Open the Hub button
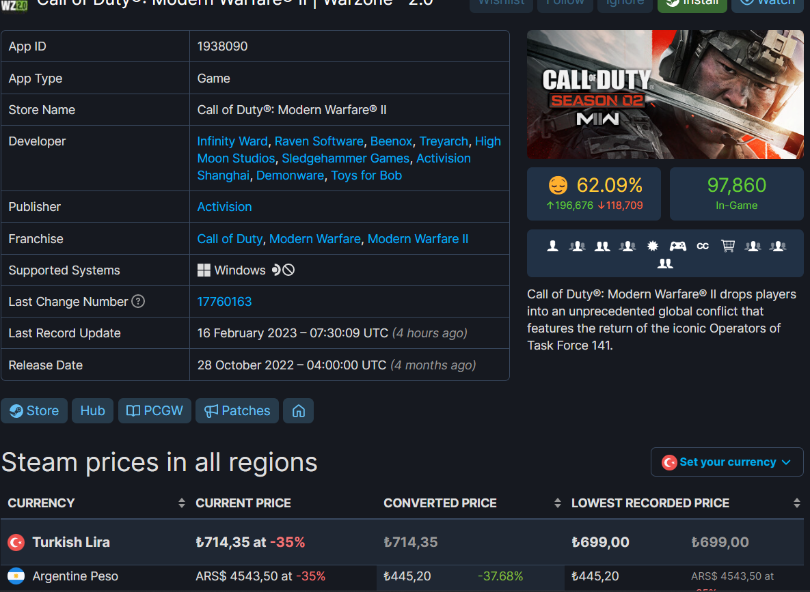 (x=92, y=411)
